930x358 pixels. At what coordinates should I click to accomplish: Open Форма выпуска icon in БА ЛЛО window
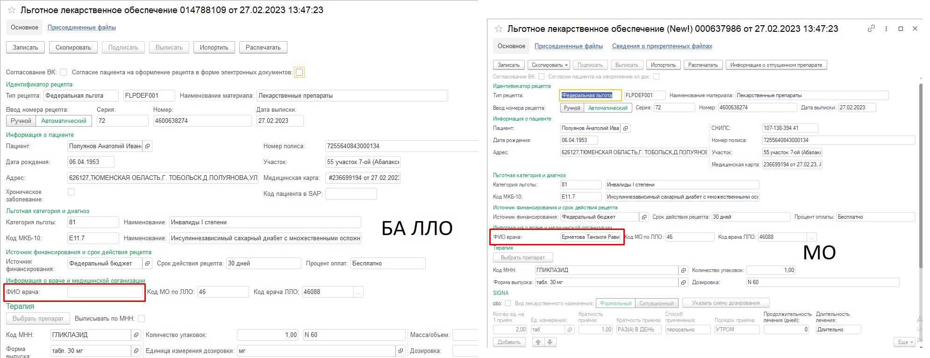tap(136, 351)
